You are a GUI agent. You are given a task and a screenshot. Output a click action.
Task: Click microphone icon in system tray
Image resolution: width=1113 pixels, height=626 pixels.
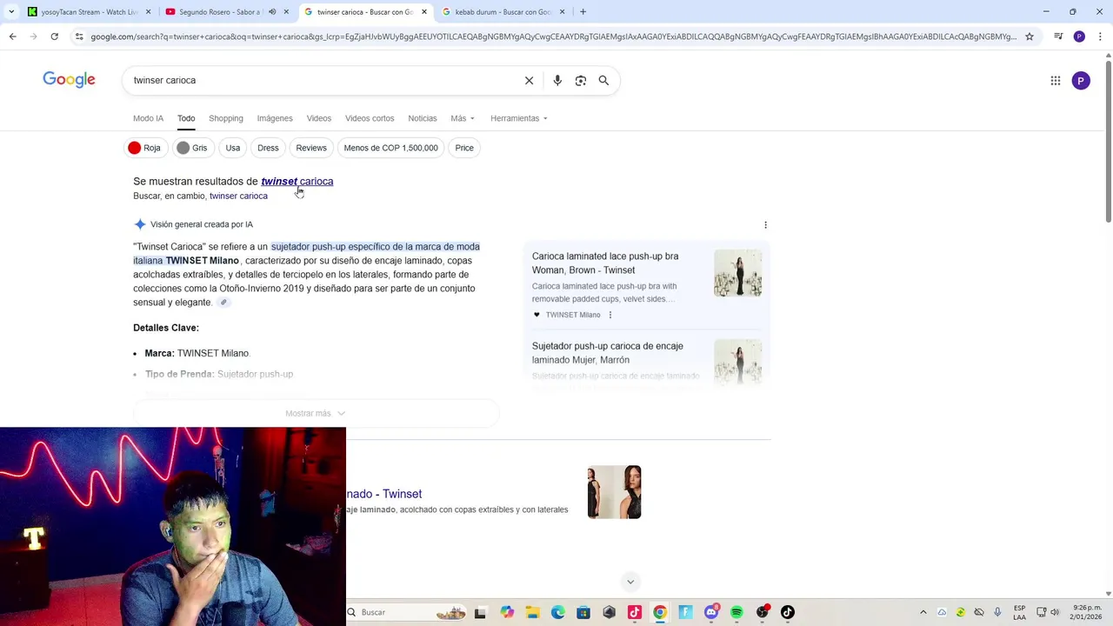[997, 612]
